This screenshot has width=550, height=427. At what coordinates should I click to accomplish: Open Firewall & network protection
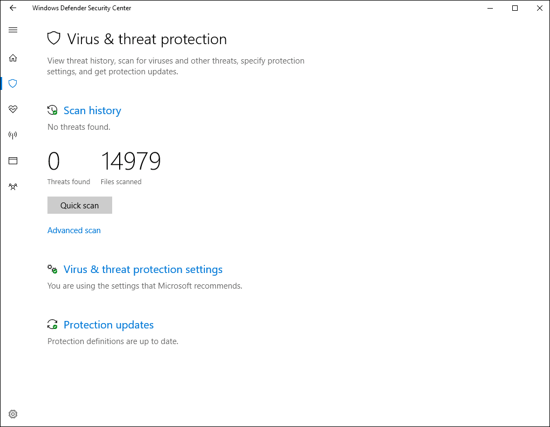click(x=12, y=135)
